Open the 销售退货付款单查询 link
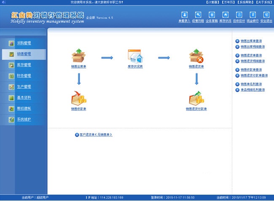Viewport: 274px width, 201px height. (254, 76)
